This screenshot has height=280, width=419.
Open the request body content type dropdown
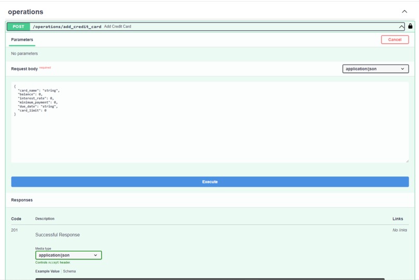point(375,69)
